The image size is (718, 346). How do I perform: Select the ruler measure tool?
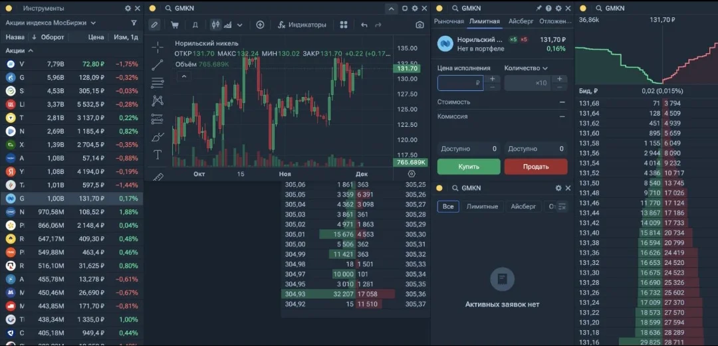[158, 176]
